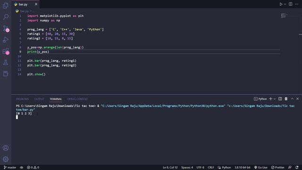Place cursor on line 9 print(y_pos)
The image size is (302, 170).
[38, 52]
